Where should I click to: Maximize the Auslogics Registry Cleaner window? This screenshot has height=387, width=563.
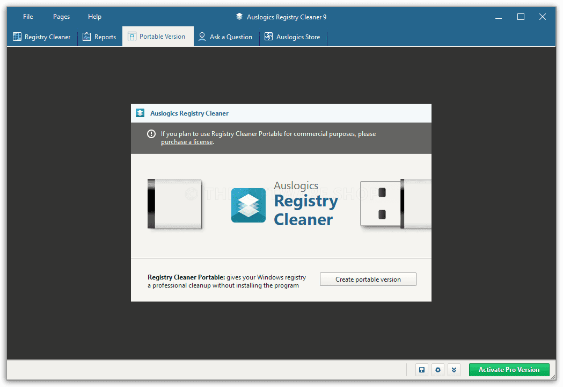click(x=521, y=17)
